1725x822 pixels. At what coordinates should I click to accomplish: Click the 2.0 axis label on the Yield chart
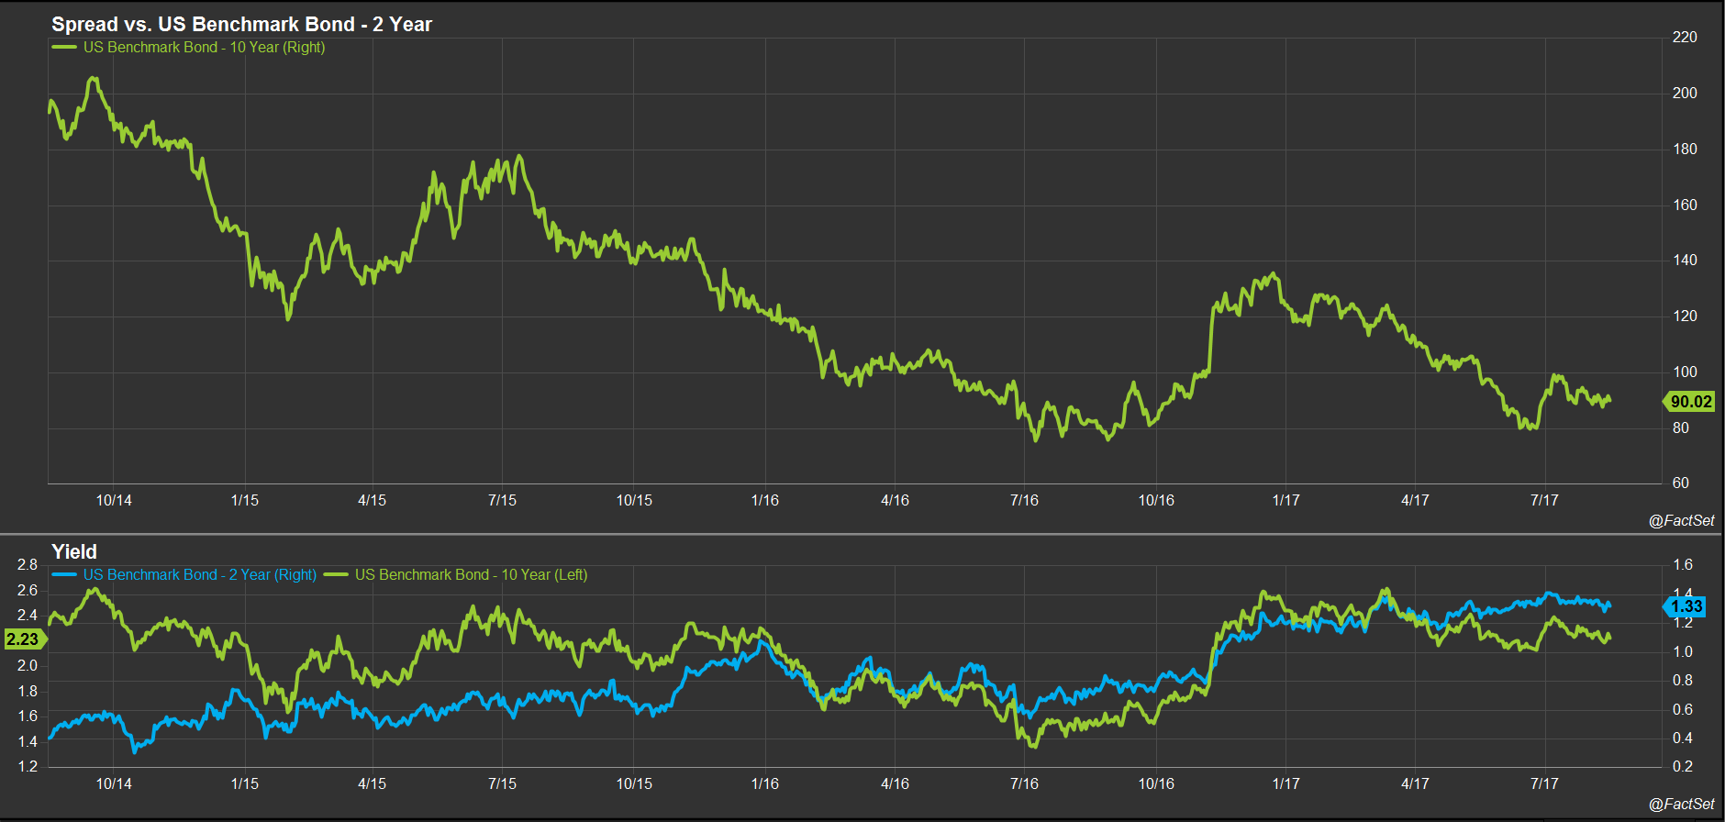click(28, 665)
